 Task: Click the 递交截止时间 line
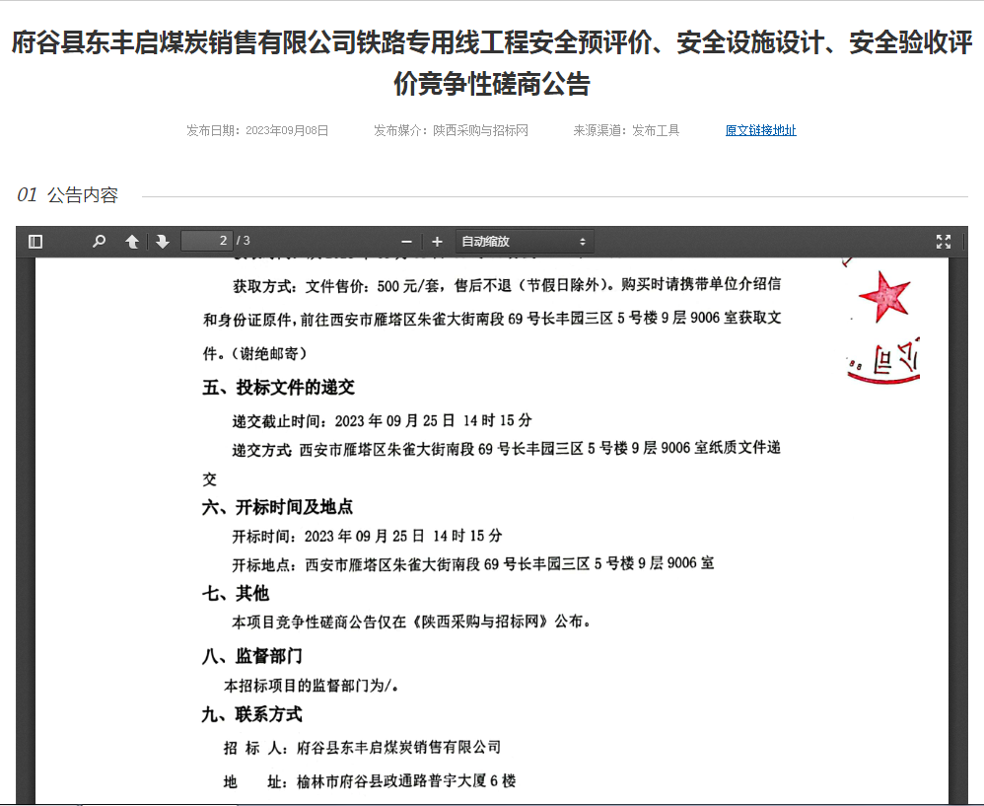point(383,420)
